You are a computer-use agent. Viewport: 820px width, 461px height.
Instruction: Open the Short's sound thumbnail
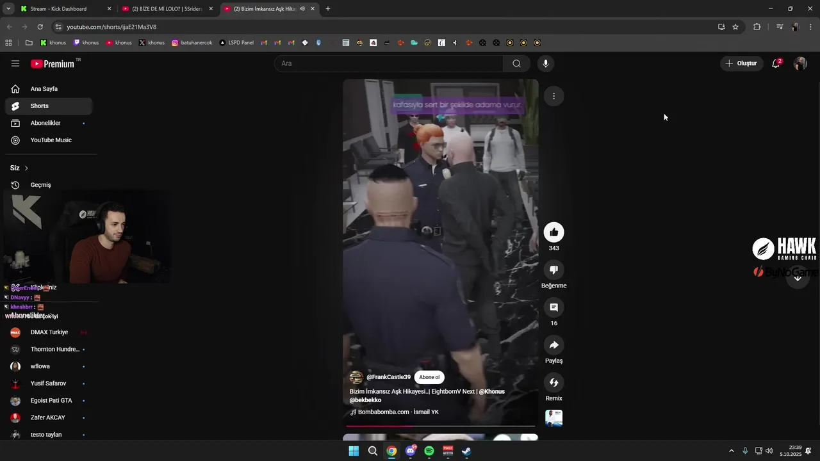[553, 418]
